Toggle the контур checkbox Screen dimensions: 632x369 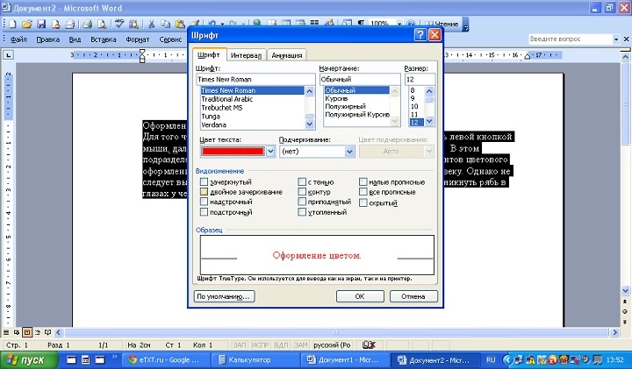tap(302, 192)
